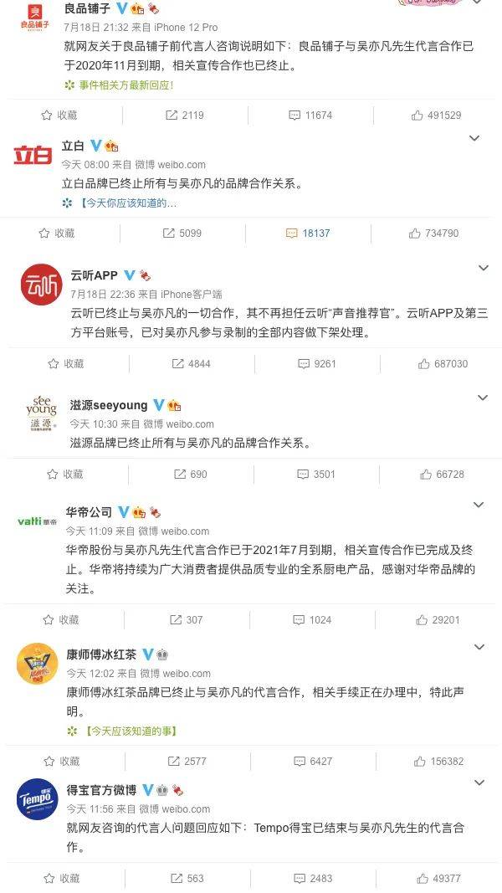Open the chevron menu on 华帝公司 post
502x893 pixels.
pyautogui.click(x=479, y=505)
